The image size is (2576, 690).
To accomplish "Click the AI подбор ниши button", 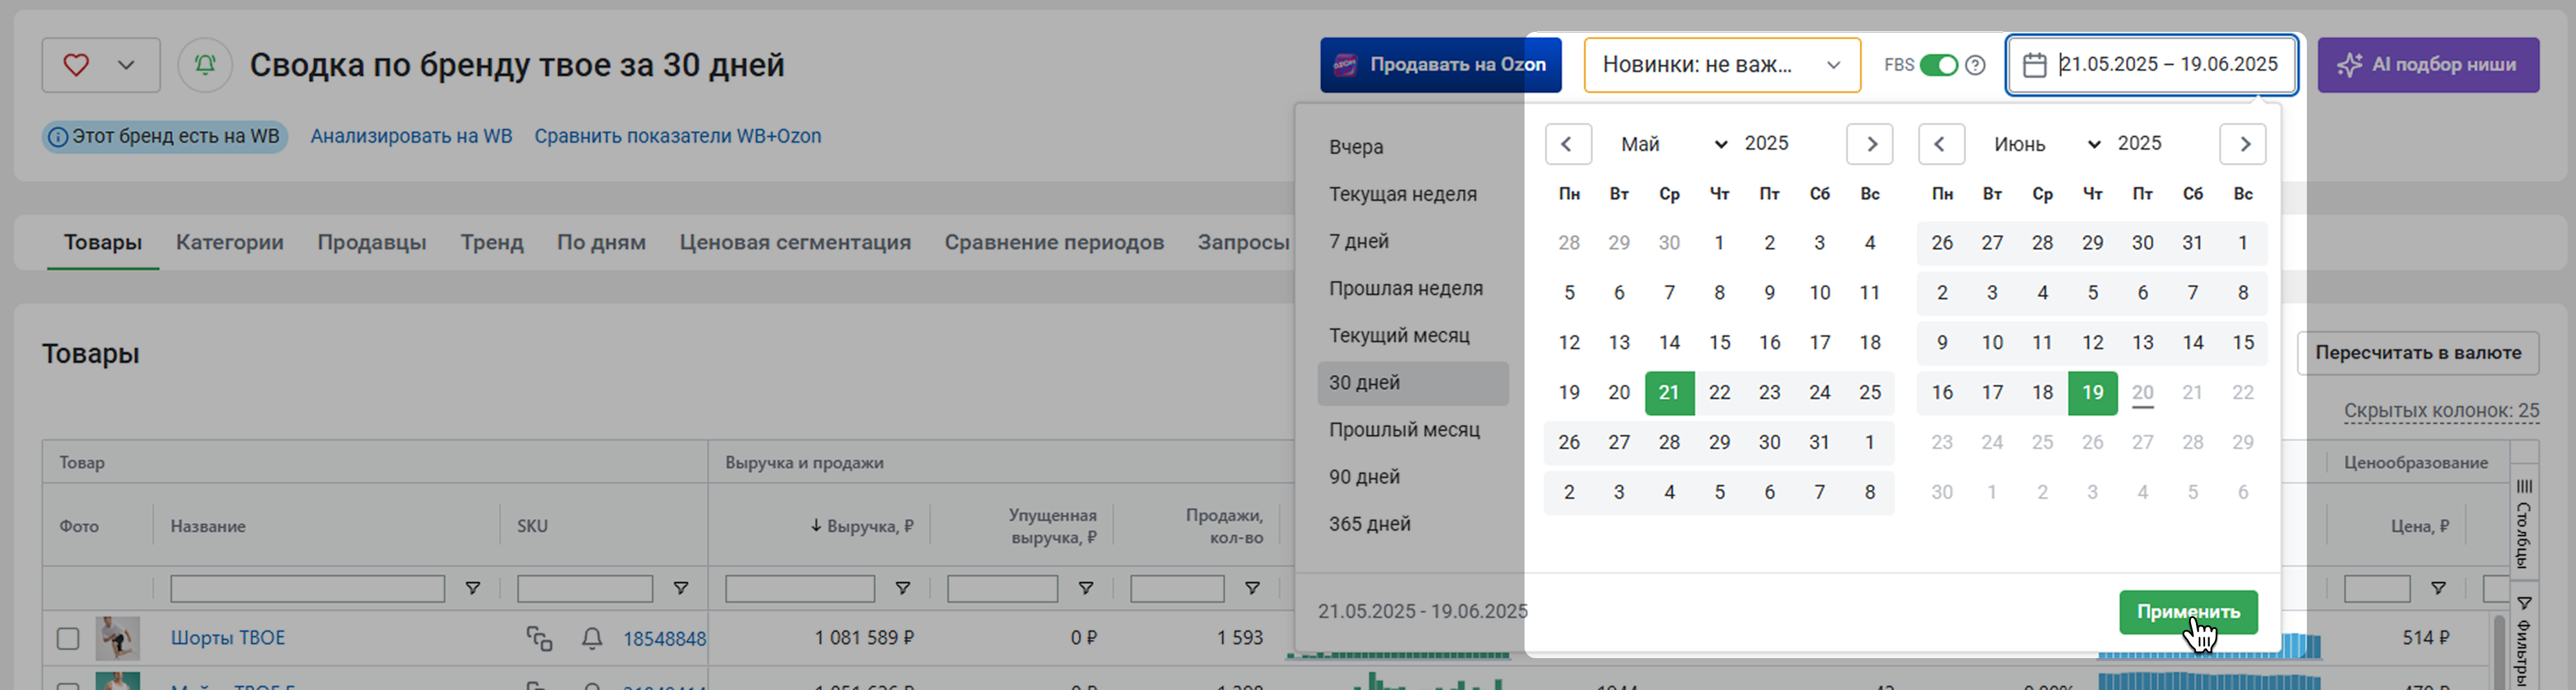I will tap(2428, 65).
